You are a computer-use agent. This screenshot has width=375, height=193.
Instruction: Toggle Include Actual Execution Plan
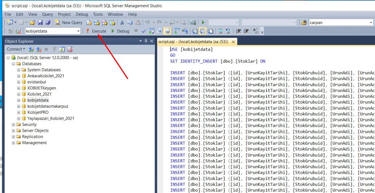[177, 31]
